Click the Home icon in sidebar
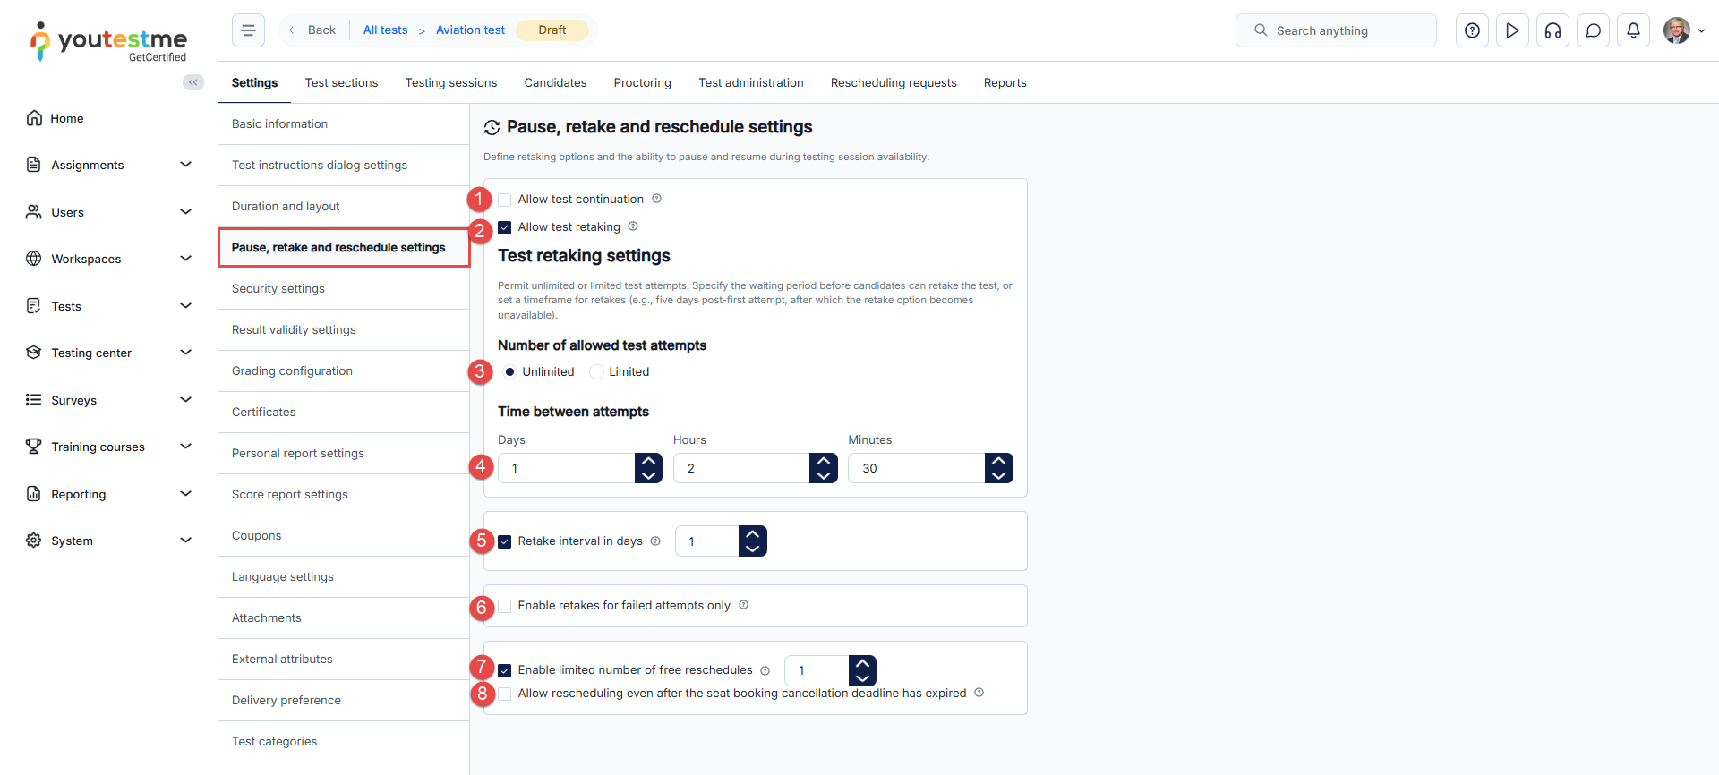Image resolution: width=1719 pixels, height=775 pixels. (34, 118)
